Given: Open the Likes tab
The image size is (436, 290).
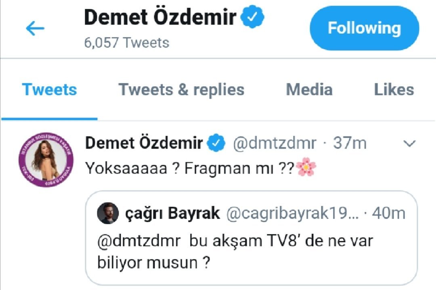Looking at the screenshot, I should [x=394, y=90].
